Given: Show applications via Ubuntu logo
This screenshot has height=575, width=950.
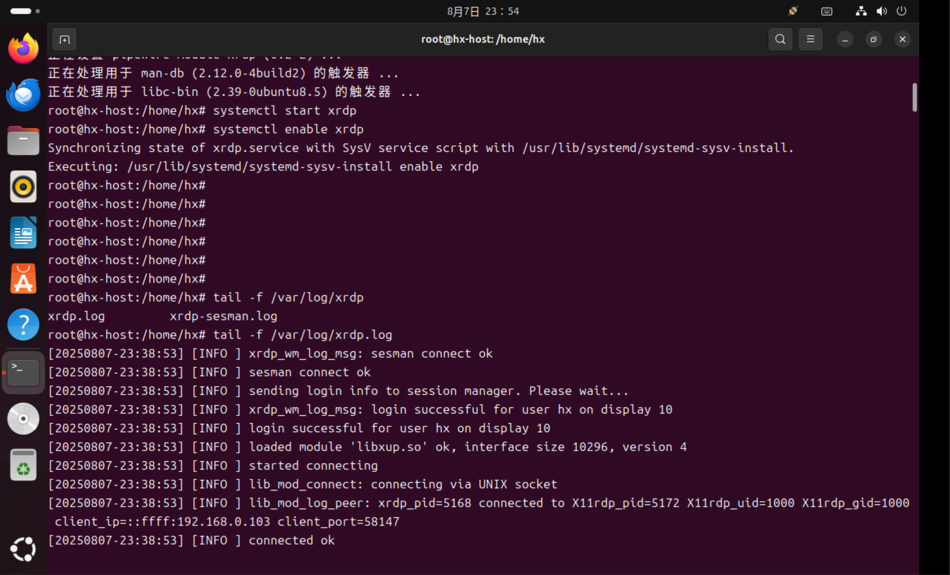Looking at the screenshot, I should click(x=24, y=549).
